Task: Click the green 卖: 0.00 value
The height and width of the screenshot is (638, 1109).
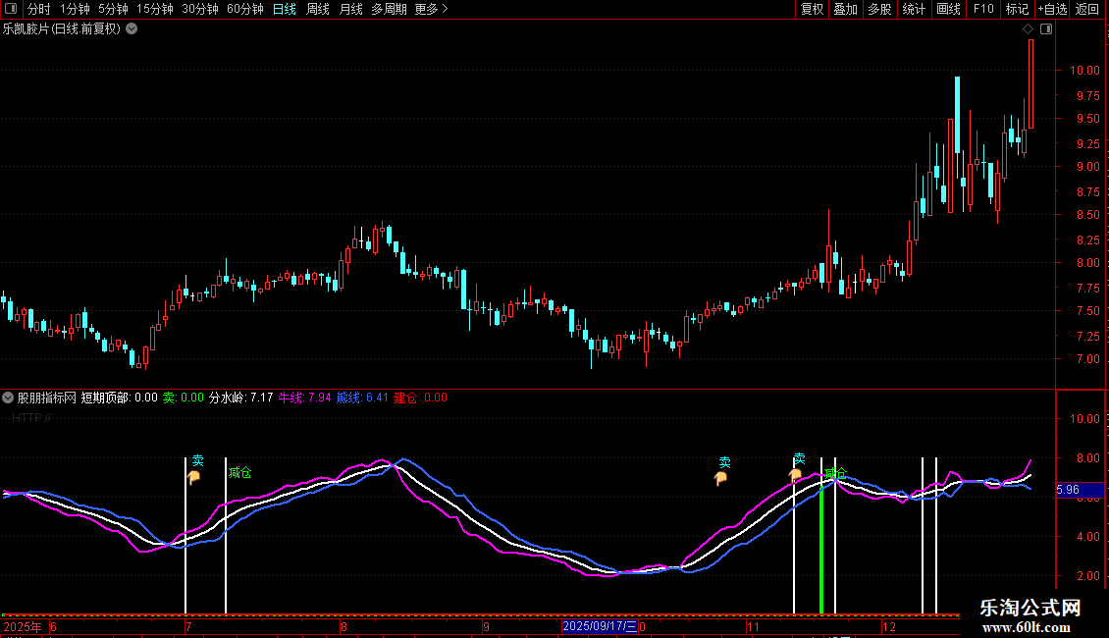Action: 184,398
